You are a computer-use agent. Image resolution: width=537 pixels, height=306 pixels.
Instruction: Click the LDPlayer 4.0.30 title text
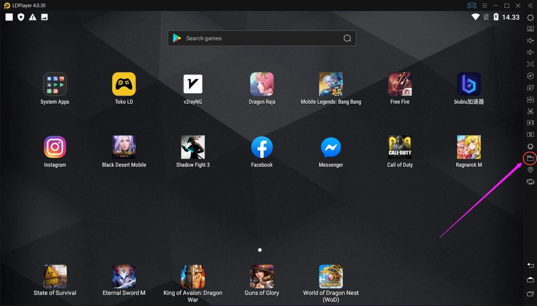29,5
